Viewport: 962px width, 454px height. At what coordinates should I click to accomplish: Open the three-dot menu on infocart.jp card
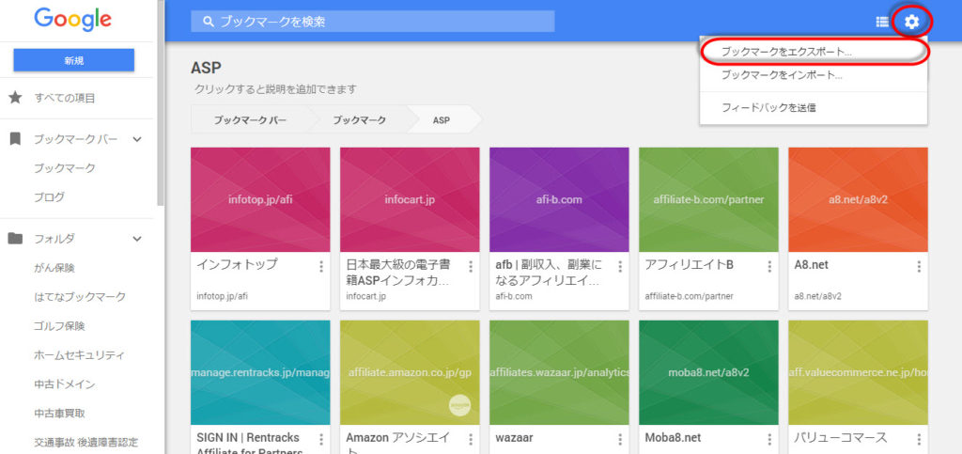[471, 266]
